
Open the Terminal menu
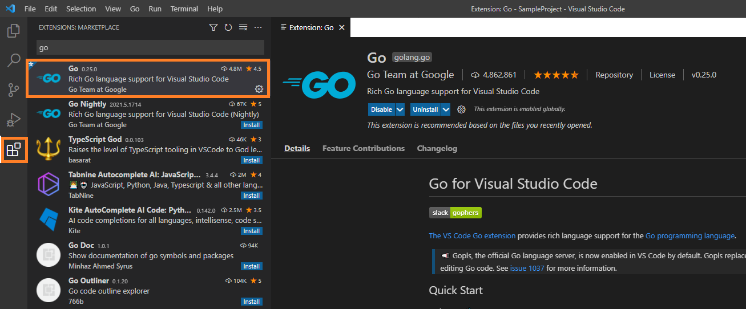(184, 9)
